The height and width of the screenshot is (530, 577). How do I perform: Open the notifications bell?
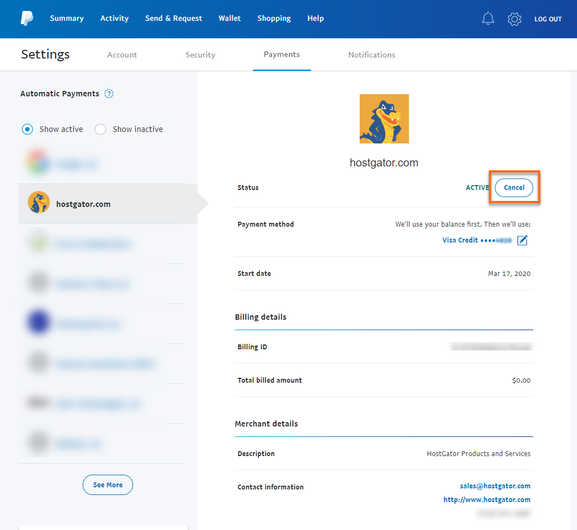pyautogui.click(x=488, y=19)
